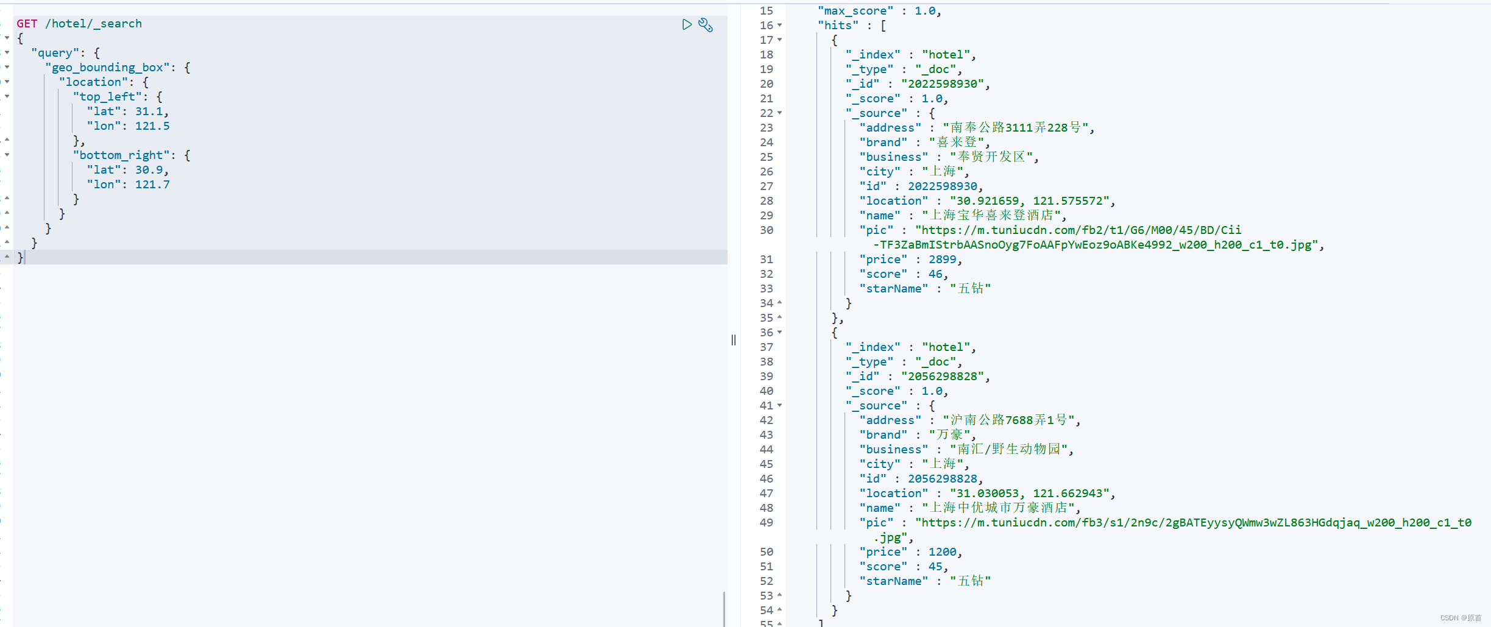Click "max_score" : 1.0 in the response
The width and height of the screenshot is (1491, 627).
tap(879, 11)
